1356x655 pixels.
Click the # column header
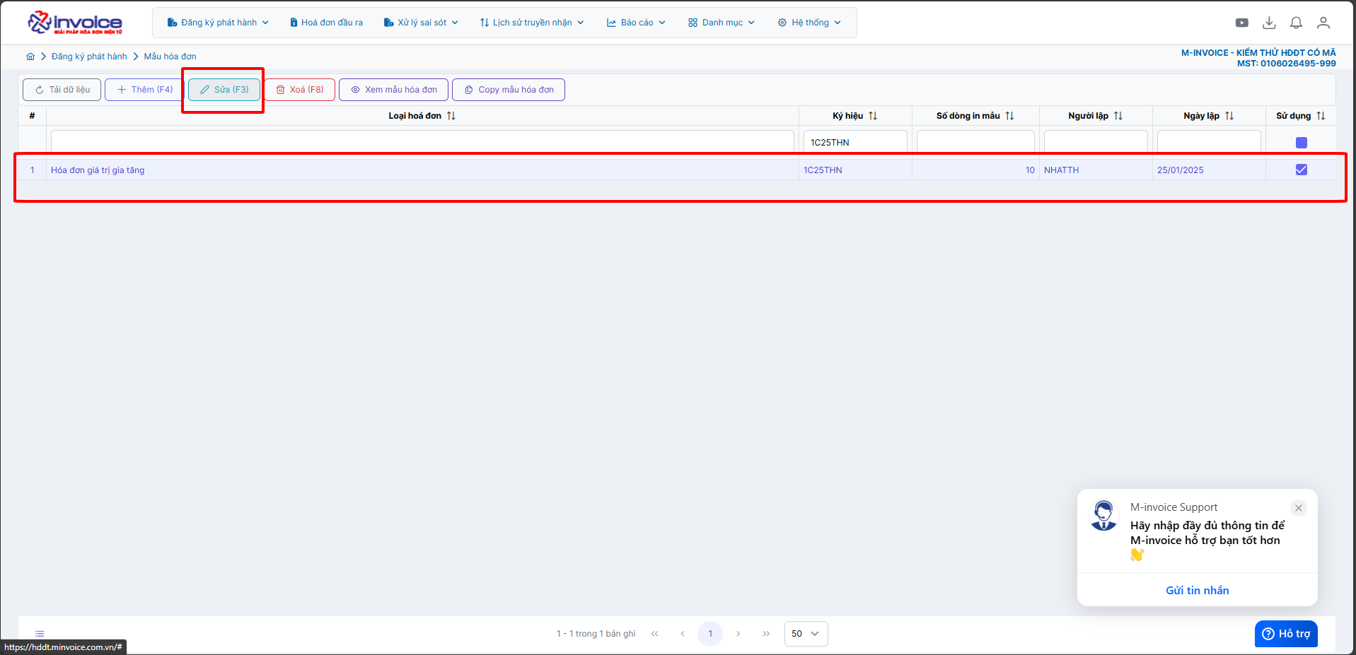32,116
